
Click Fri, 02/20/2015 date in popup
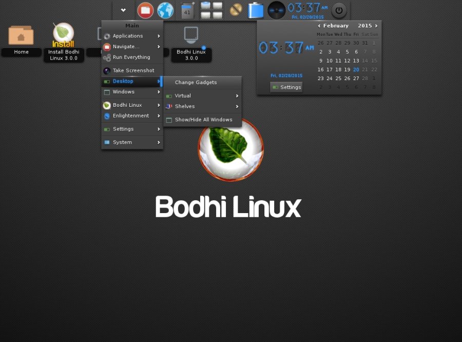[286, 75]
